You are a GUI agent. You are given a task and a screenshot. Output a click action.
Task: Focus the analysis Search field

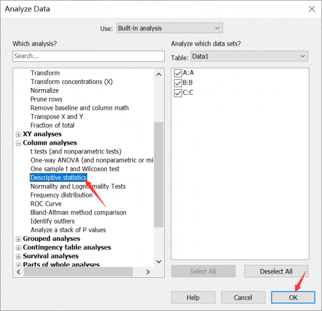(88, 56)
